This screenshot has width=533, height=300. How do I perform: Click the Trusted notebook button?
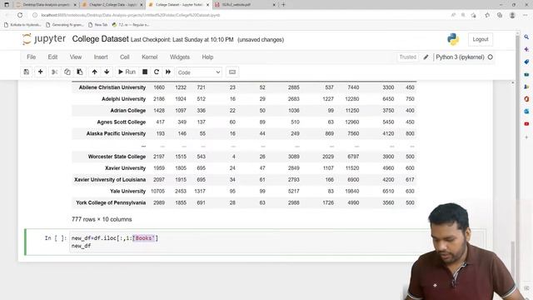[407, 57]
